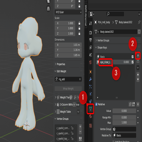Move shape key down in list

click(x=138, y=79)
